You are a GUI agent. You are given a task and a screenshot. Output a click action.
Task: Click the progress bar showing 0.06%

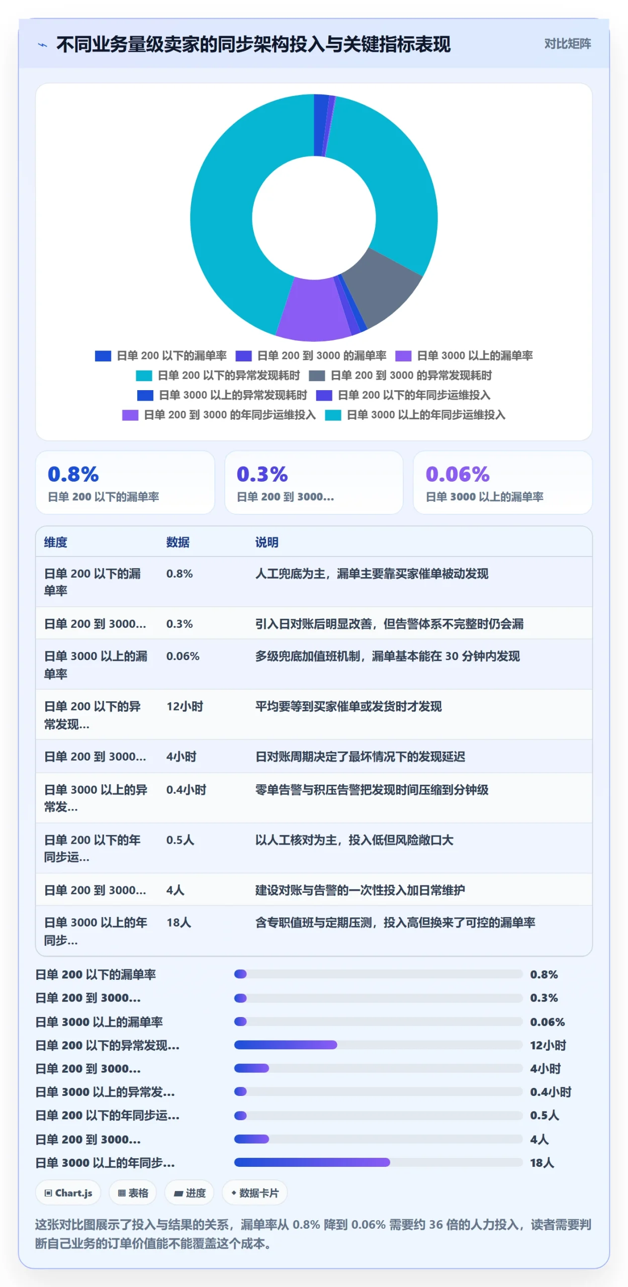tap(378, 1022)
